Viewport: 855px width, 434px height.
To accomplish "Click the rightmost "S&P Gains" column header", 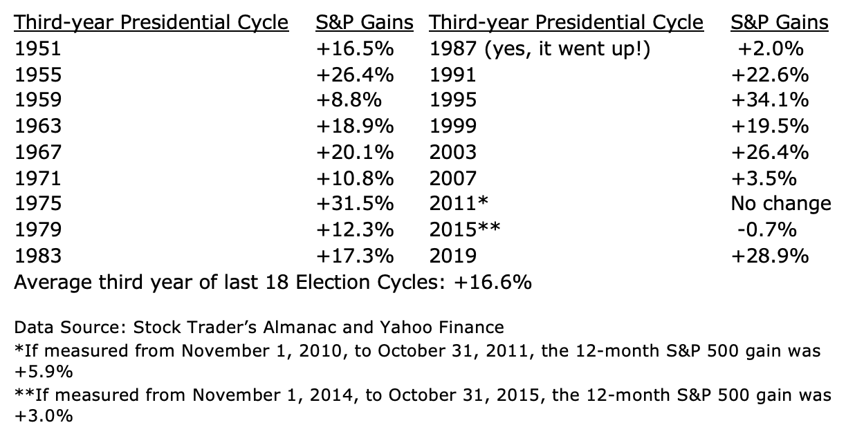I will point(779,23).
